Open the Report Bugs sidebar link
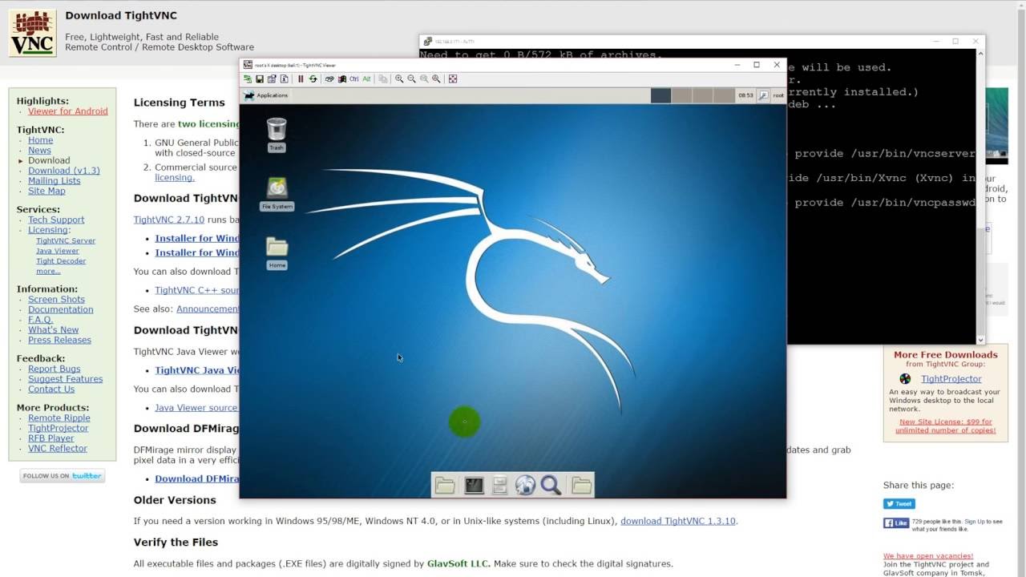The width and height of the screenshot is (1026, 577). point(55,369)
